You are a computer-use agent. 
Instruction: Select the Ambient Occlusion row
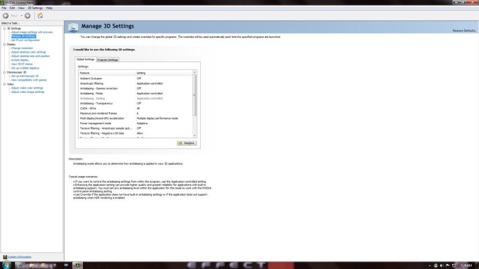[135, 78]
